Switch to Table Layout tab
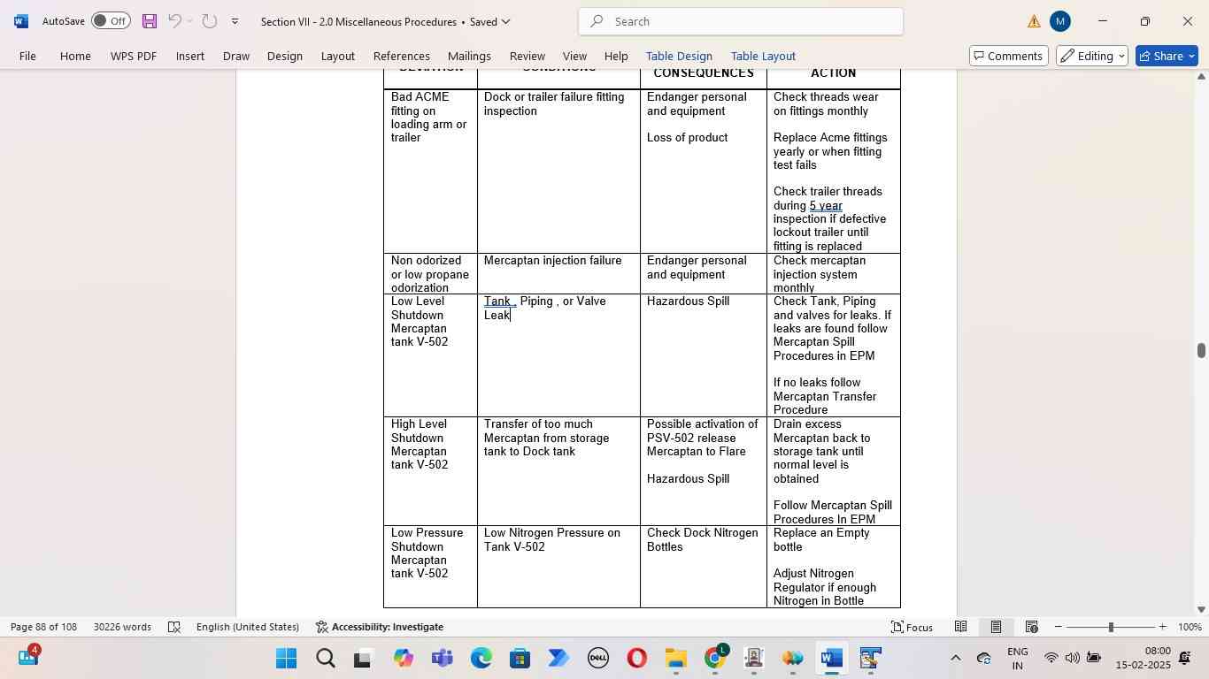The width and height of the screenshot is (1209, 679). click(763, 56)
